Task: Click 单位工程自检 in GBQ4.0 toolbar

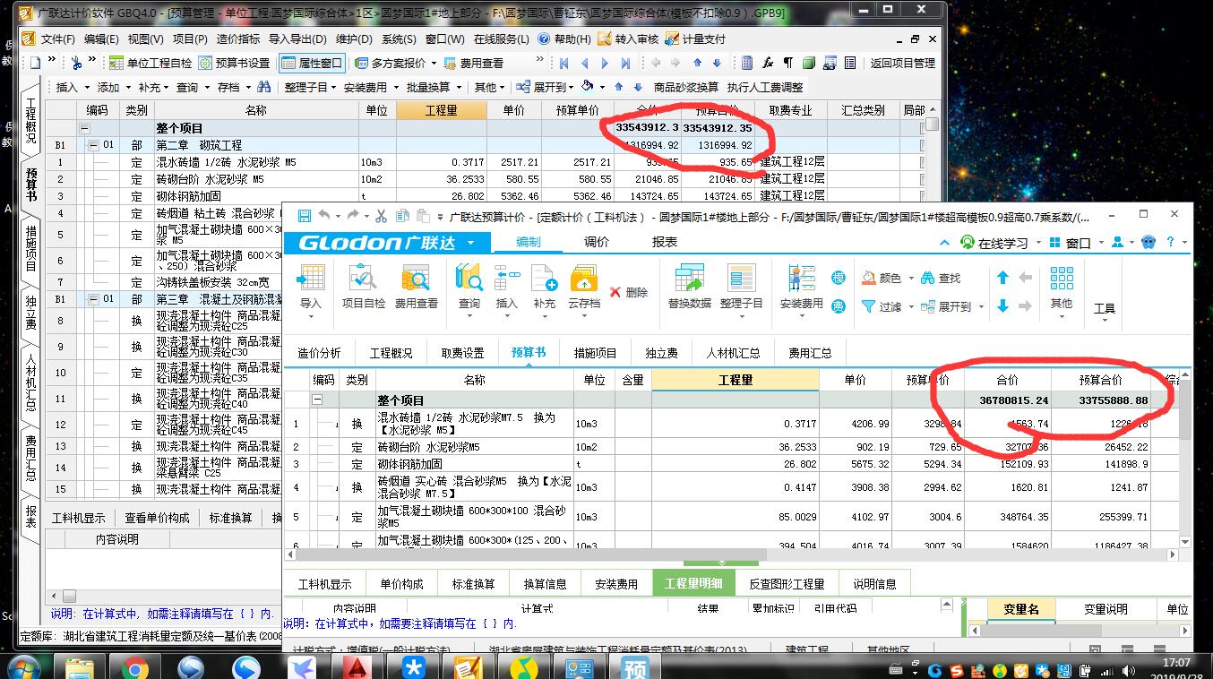Action: click(151, 63)
